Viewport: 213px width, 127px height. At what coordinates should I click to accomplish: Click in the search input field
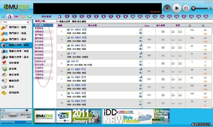[x=14, y=22]
